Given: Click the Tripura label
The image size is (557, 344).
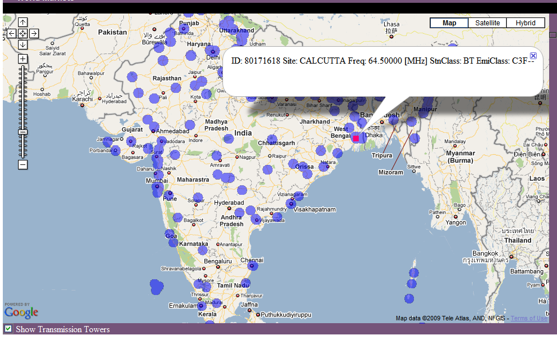Looking at the screenshot, I should tap(382, 155).
